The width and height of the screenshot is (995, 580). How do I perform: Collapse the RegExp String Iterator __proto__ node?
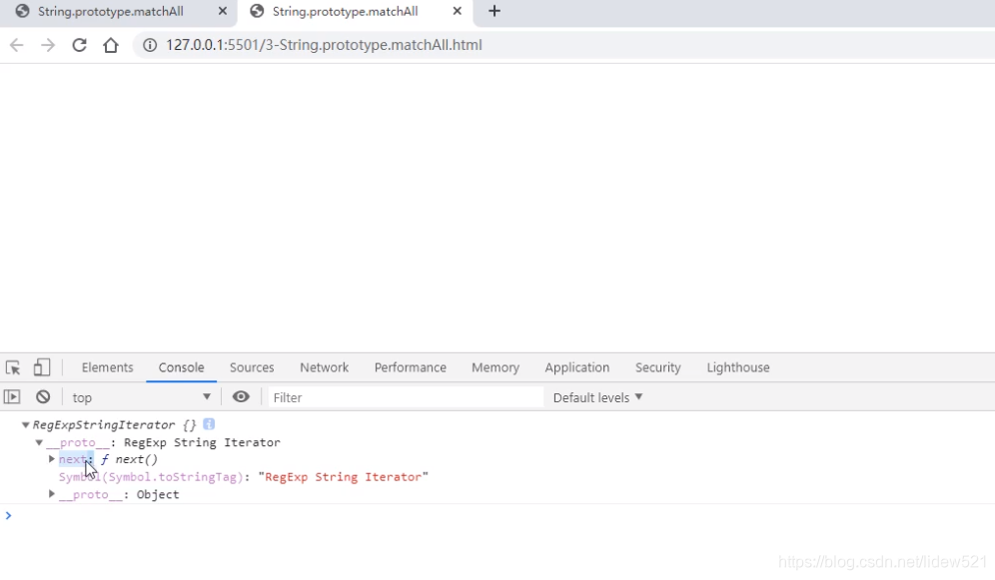coord(39,442)
